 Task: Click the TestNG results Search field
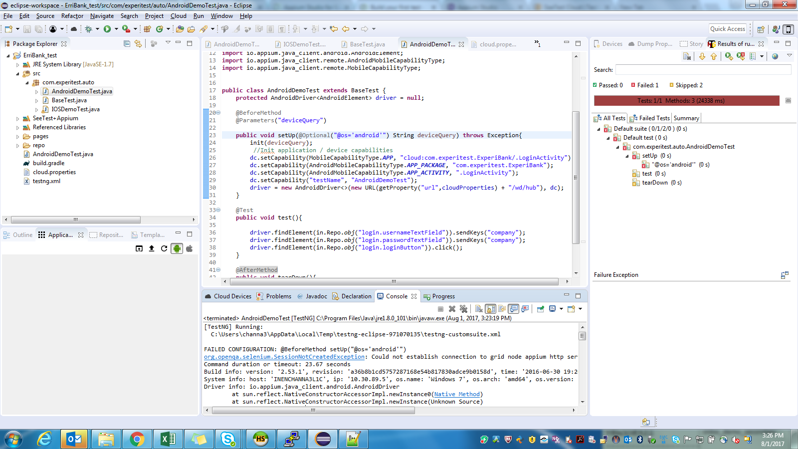[x=703, y=70]
